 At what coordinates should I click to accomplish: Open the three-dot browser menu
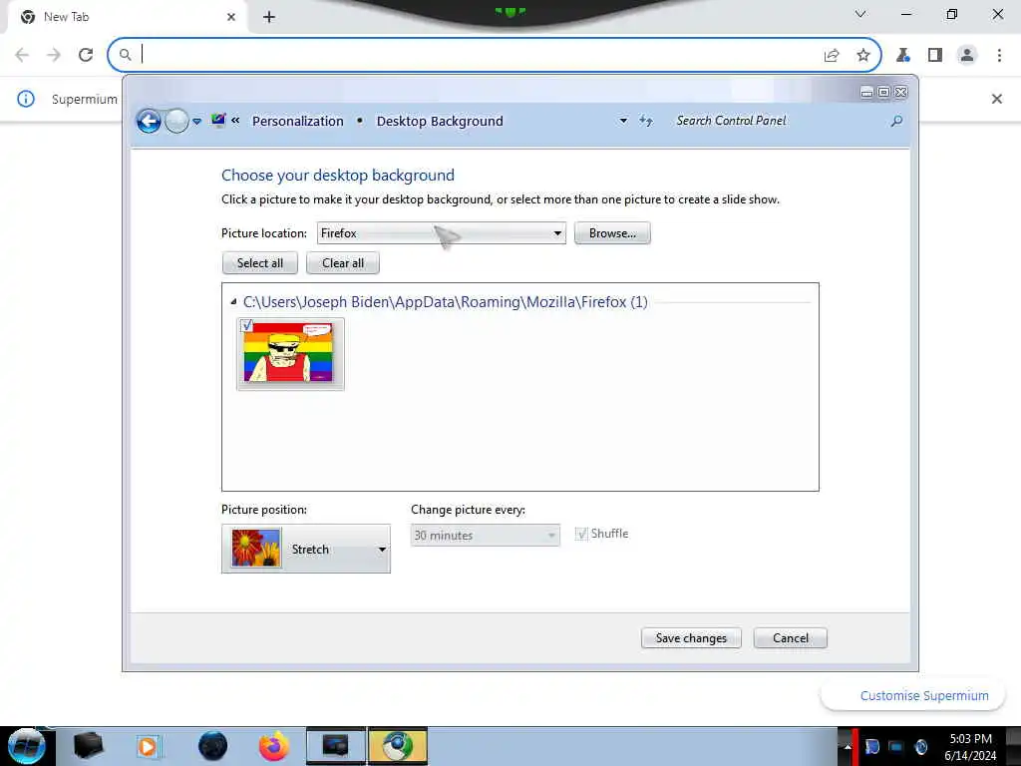[x=999, y=56]
